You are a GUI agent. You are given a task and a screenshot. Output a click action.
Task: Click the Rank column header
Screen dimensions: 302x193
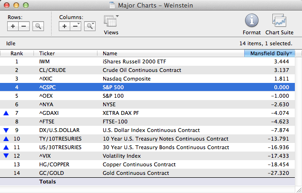coord(17,53)
